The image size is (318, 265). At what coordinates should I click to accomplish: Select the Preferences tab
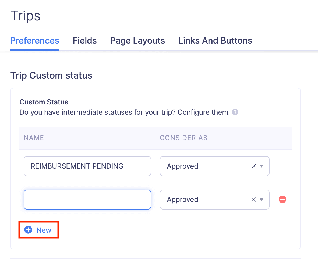[x=35, y=41]
